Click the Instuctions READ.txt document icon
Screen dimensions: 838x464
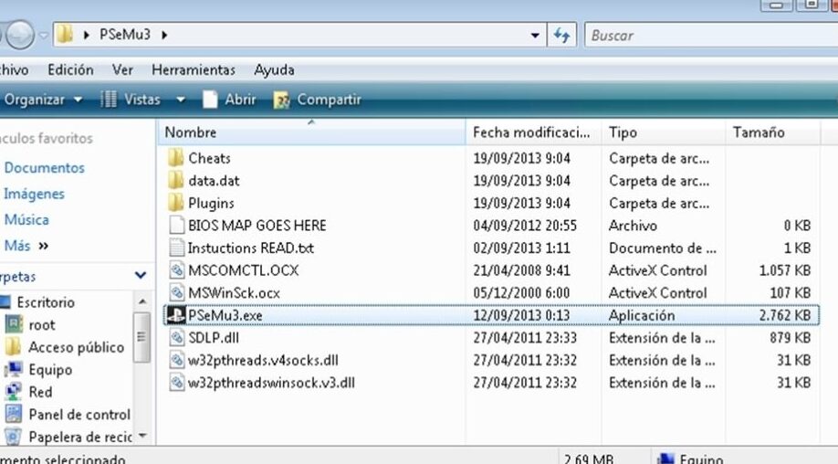click(176, 248)
